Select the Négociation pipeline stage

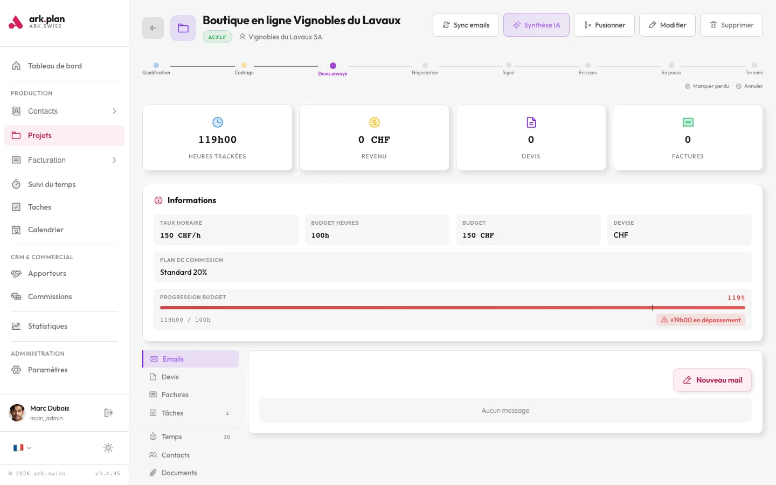425,66
